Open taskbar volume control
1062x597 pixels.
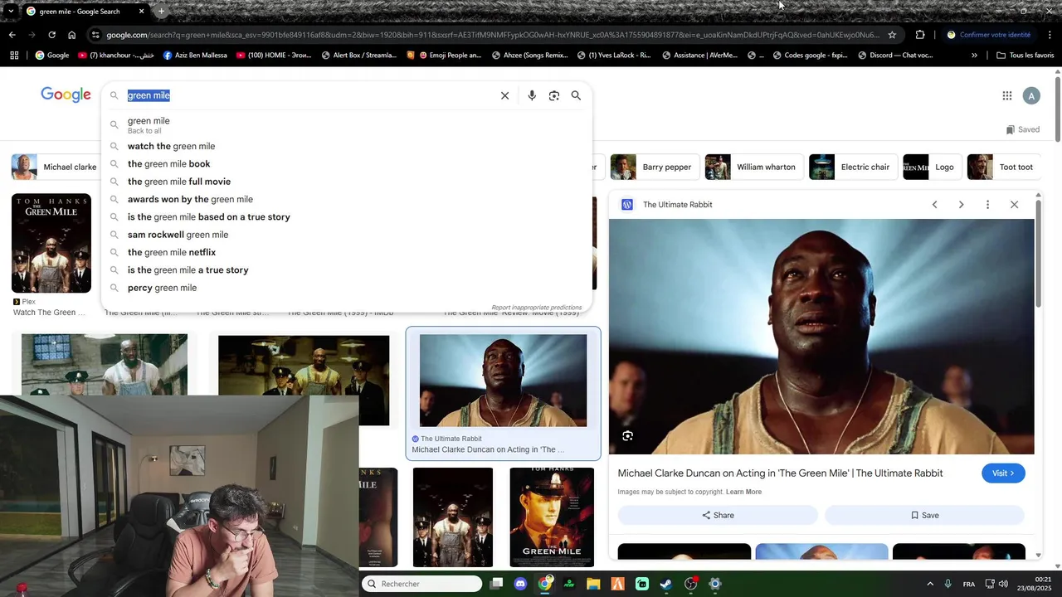tap(1003, 584)
